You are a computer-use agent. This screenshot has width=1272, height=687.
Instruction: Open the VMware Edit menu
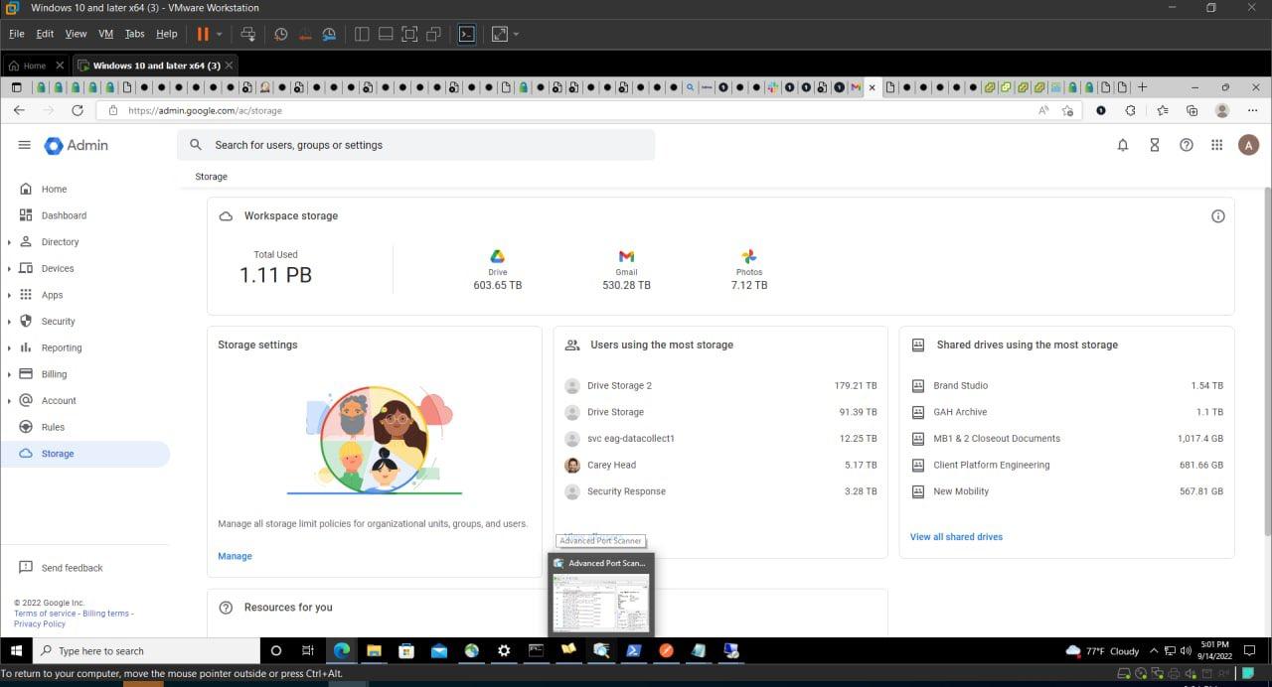[45, 34]
